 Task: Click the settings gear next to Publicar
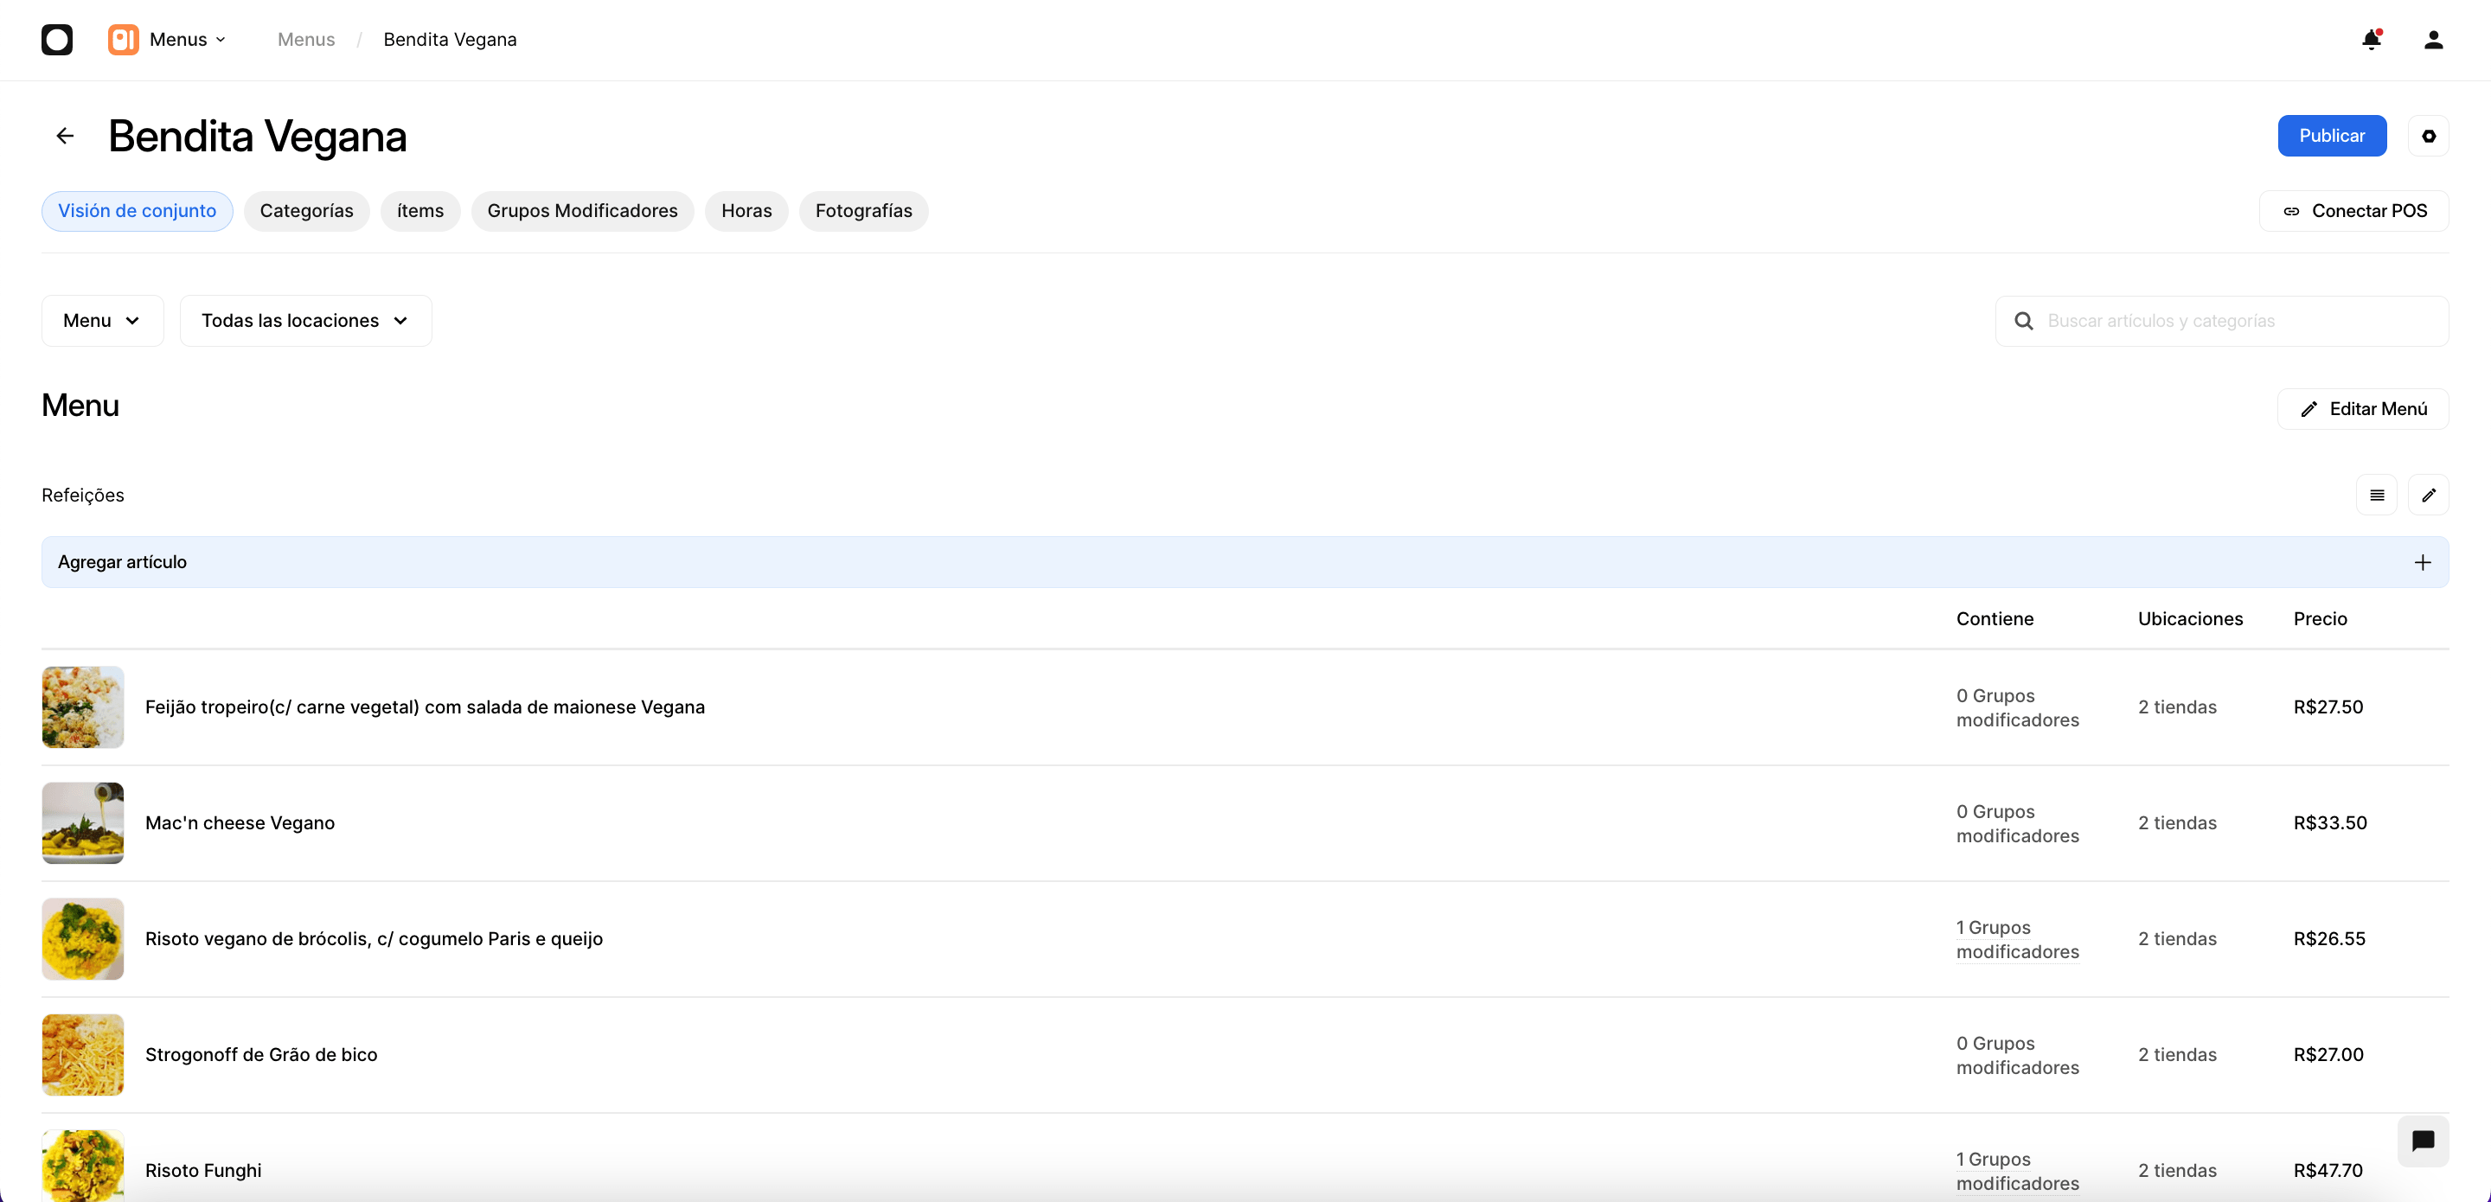pyautogui.click(x=2428, y=136)
